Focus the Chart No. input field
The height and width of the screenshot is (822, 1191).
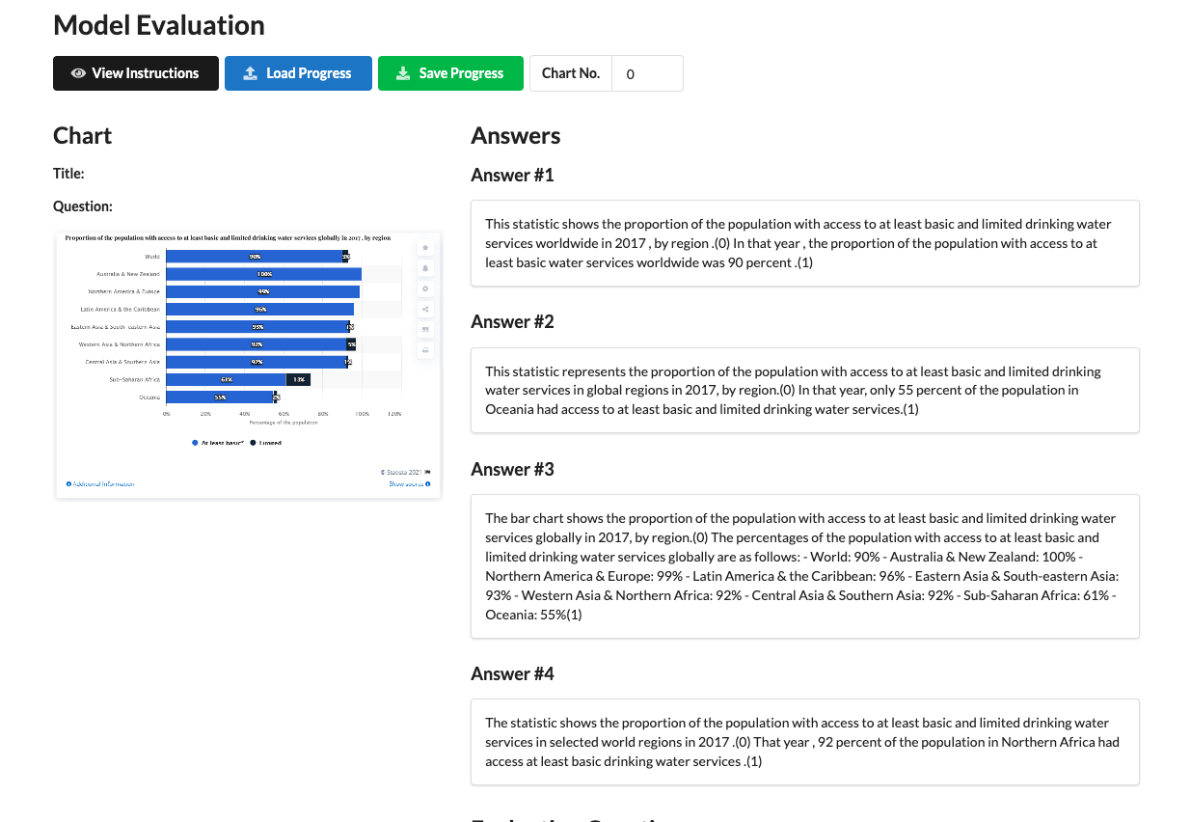click(647, 73)
